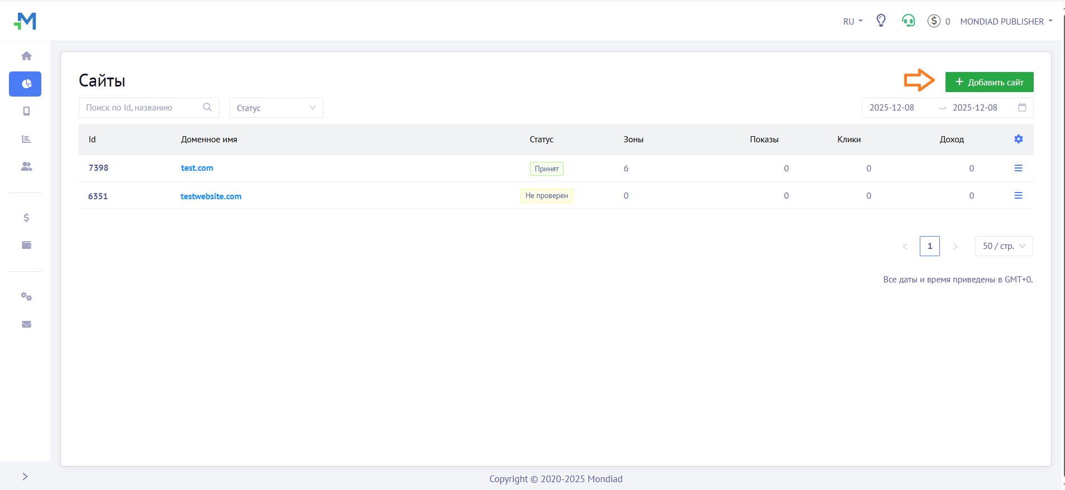Open the actions menu for test.com row
Viewport: 1065px width, 490px height.
[x=1018, y=168]
